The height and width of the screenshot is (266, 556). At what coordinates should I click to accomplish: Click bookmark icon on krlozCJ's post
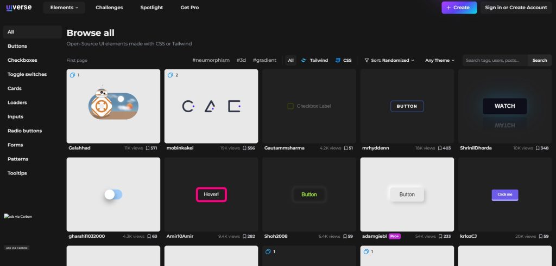(541, 236)
